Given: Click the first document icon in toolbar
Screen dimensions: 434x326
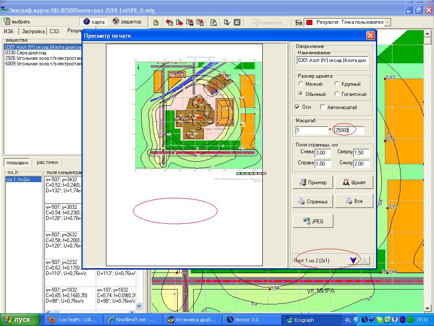Looking at the screenshot, I should coord(156,22).
